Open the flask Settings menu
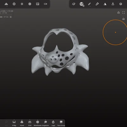 click(113, 4)
